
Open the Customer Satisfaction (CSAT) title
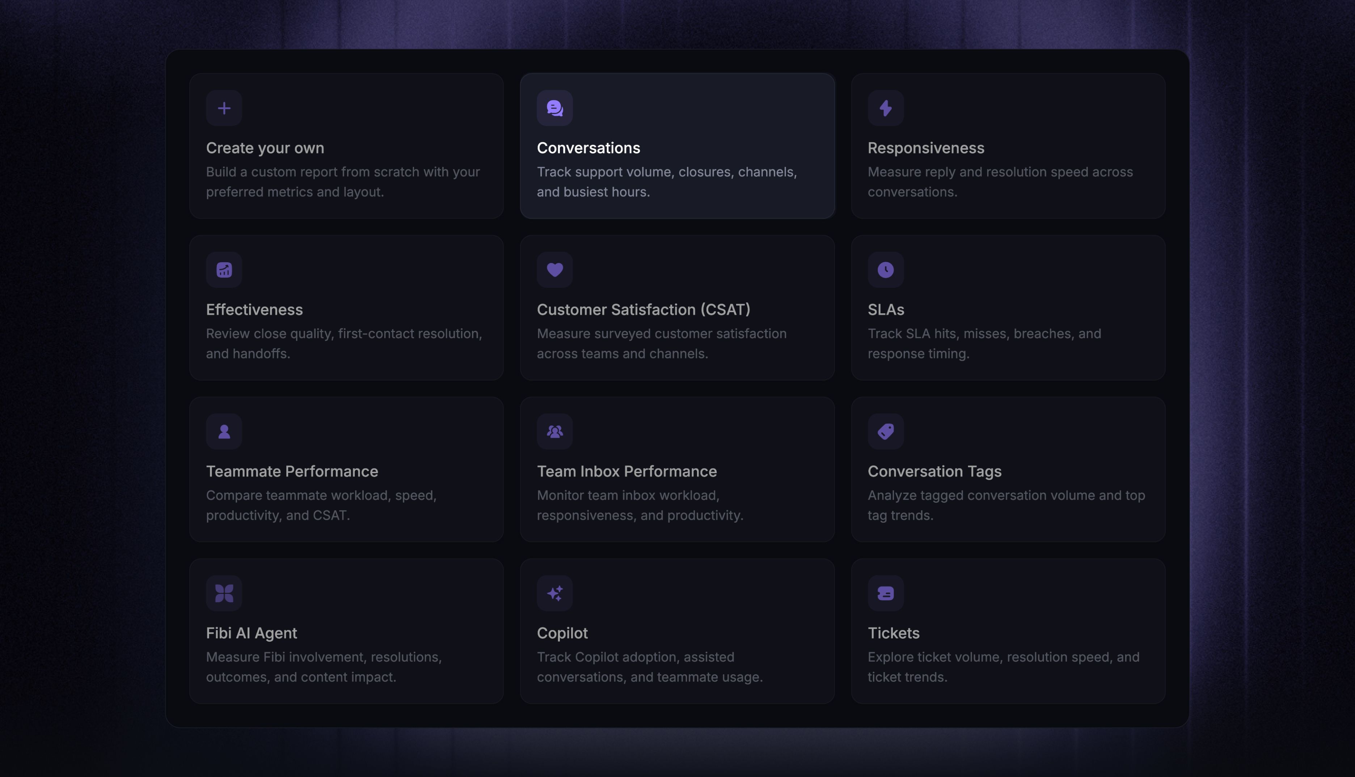coord(643,310)
